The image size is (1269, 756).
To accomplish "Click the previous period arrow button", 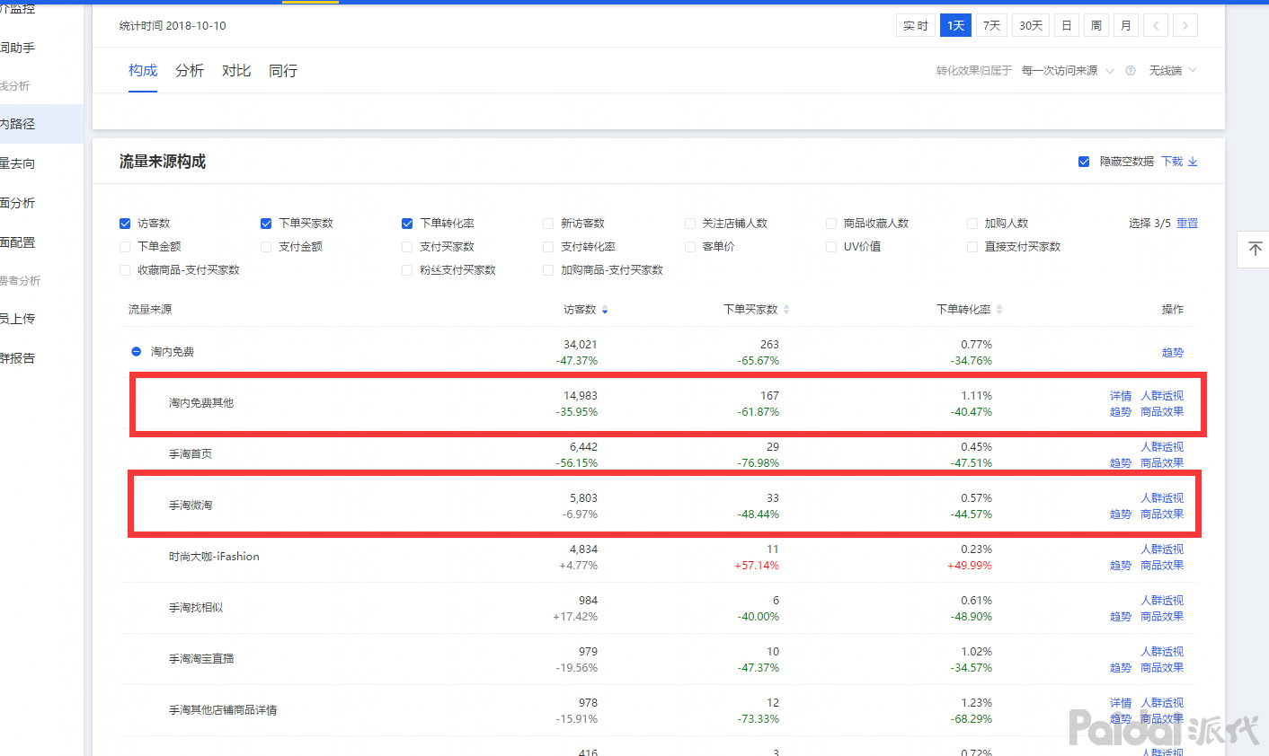I will tap(1156, 25).
